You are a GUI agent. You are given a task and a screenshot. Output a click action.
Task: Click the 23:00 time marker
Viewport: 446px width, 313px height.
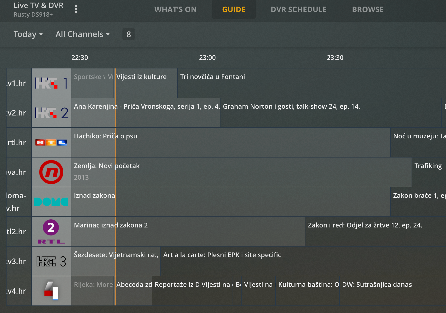point(207,58)
